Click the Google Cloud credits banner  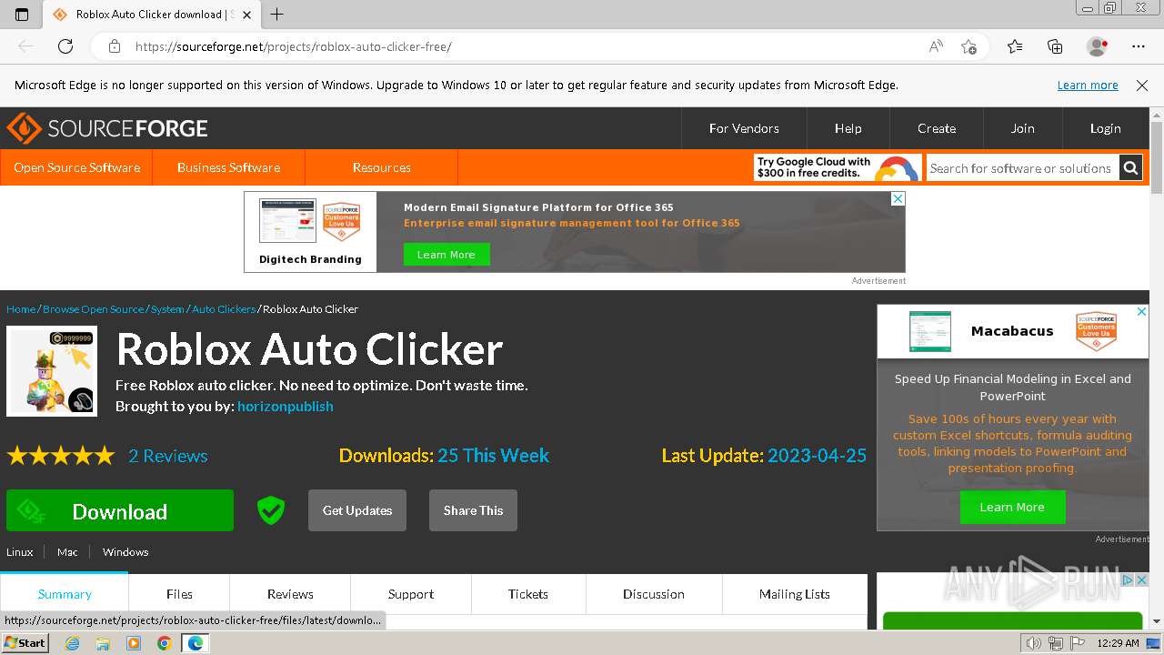pos(838,167)
